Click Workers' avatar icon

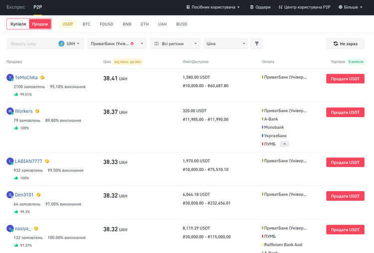[x=10, y=111]
